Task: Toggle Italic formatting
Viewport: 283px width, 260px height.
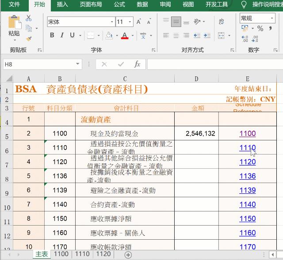Action: [62, 35]
